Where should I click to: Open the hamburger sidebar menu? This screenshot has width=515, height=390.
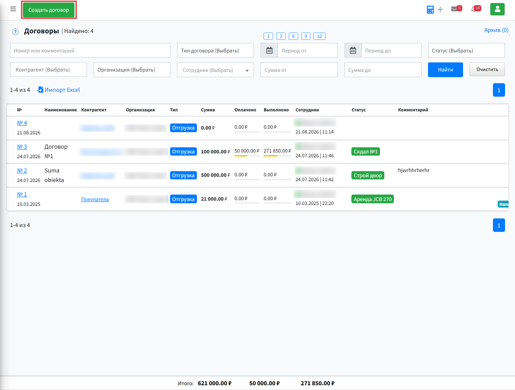click(13, 9)
